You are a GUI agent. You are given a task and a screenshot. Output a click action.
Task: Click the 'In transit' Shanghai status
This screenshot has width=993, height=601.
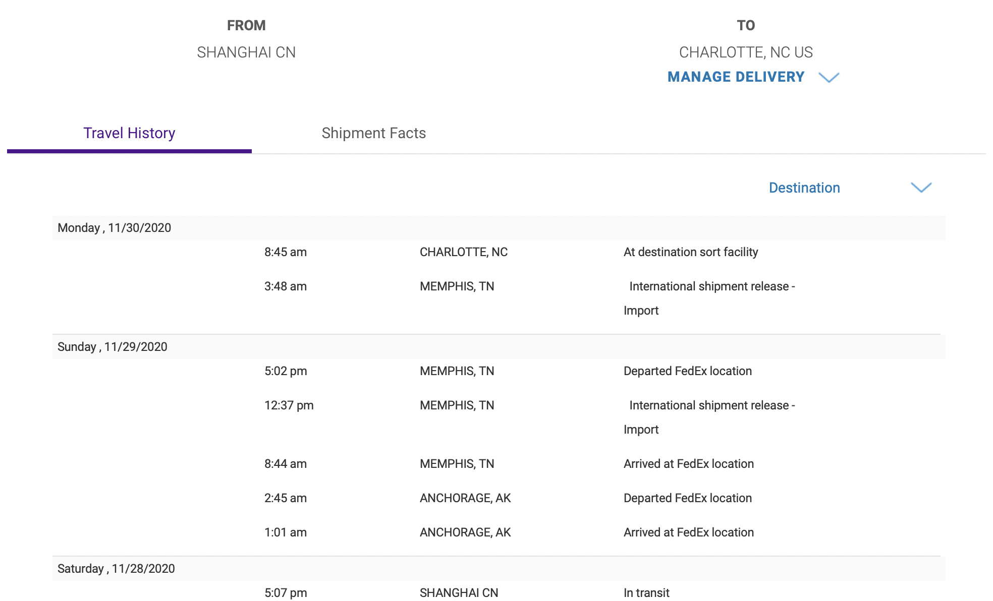[x=646, y=593]
